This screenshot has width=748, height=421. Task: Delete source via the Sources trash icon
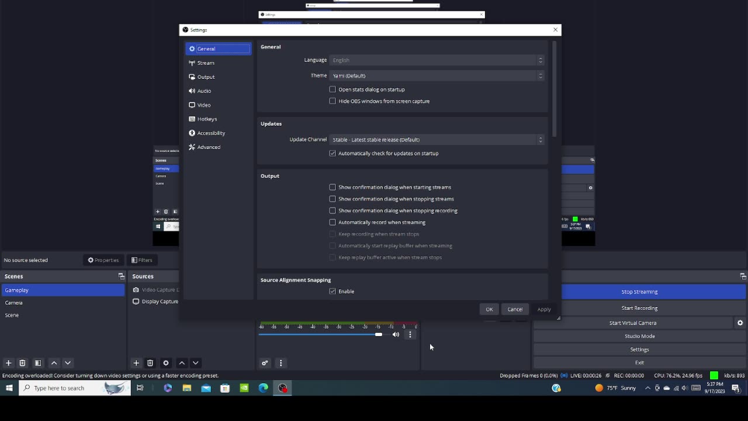click(x=150, y=363)
